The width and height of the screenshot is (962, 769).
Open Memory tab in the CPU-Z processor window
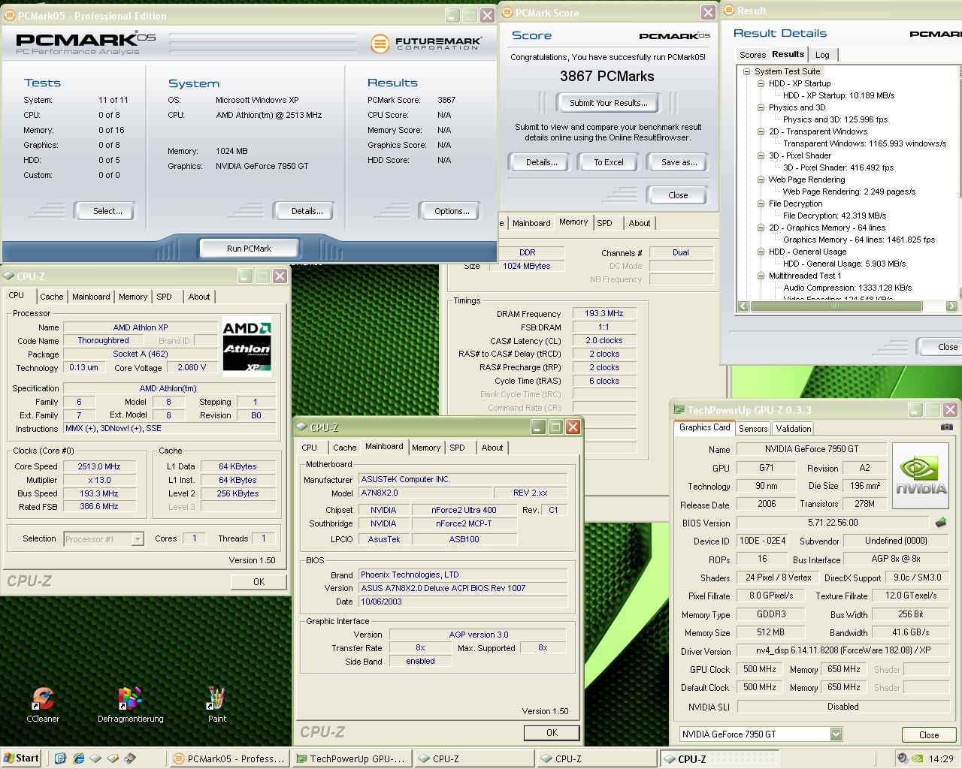point(133,297)
